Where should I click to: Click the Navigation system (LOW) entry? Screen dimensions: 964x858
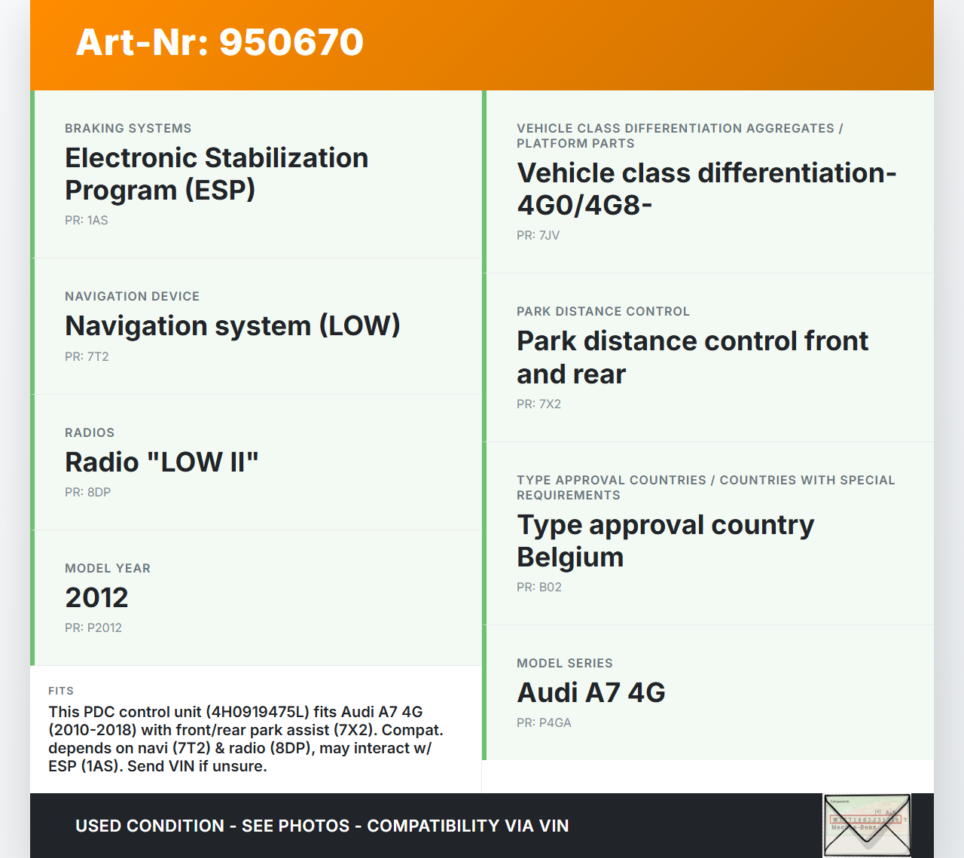click(232, 326)
